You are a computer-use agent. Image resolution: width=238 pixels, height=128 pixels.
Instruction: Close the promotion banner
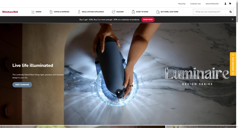(232, 19)
